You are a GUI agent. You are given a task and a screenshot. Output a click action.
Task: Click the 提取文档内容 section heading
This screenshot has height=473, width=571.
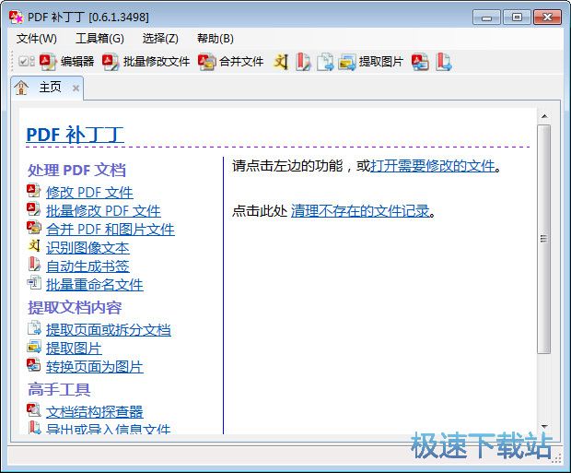coord(75,307)
